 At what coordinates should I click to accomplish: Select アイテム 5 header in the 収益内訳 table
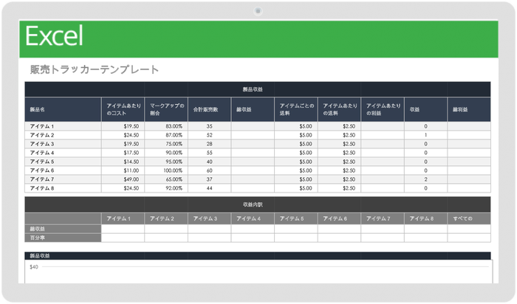pos(296,218)
